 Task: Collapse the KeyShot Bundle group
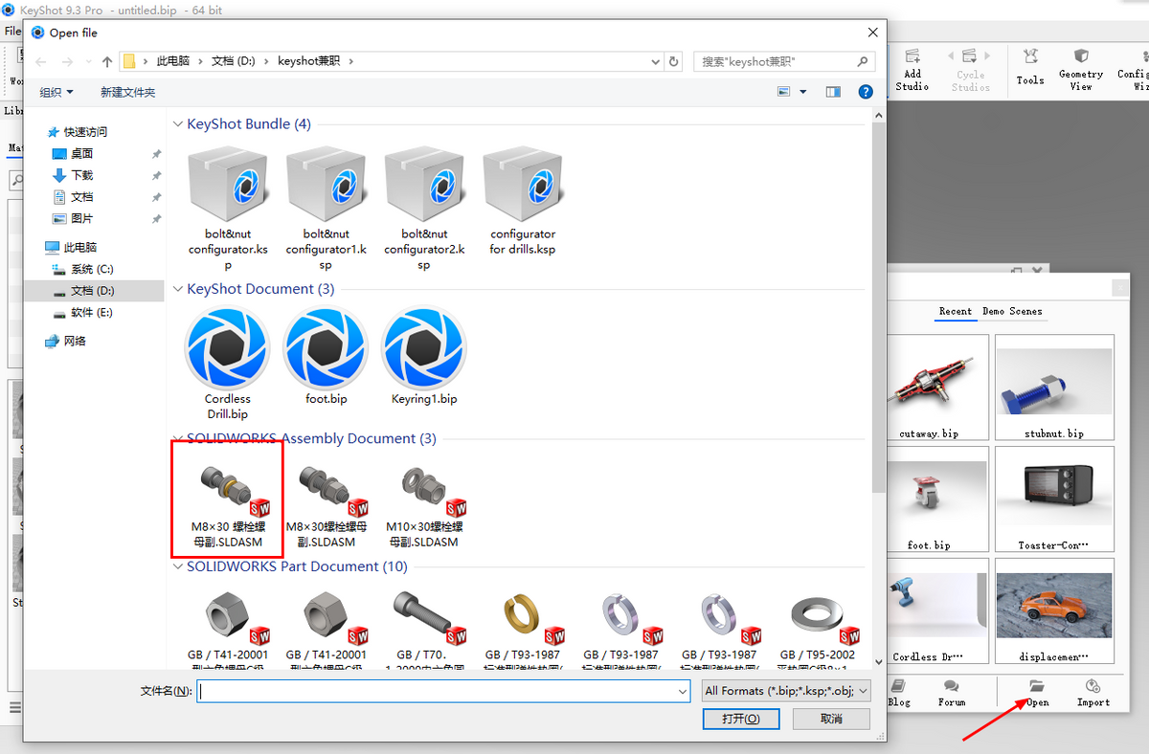point(178,122)
